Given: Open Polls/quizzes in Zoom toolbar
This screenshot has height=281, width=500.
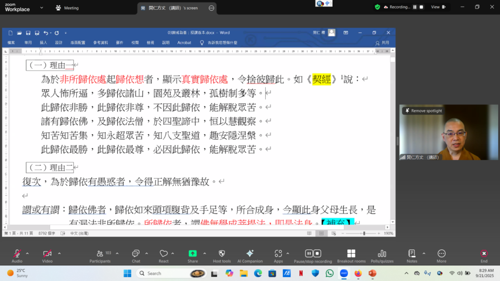Looking at the screenshot, I should (x=382, y=256).
